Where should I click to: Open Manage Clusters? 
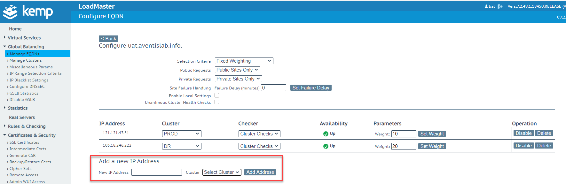tap(26, 60)
